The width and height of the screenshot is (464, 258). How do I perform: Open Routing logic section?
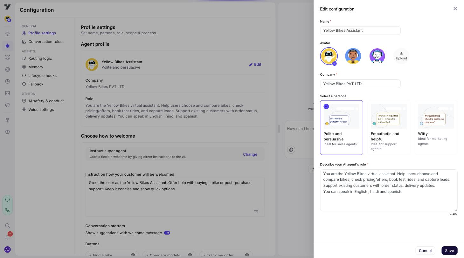coord(40,58)
